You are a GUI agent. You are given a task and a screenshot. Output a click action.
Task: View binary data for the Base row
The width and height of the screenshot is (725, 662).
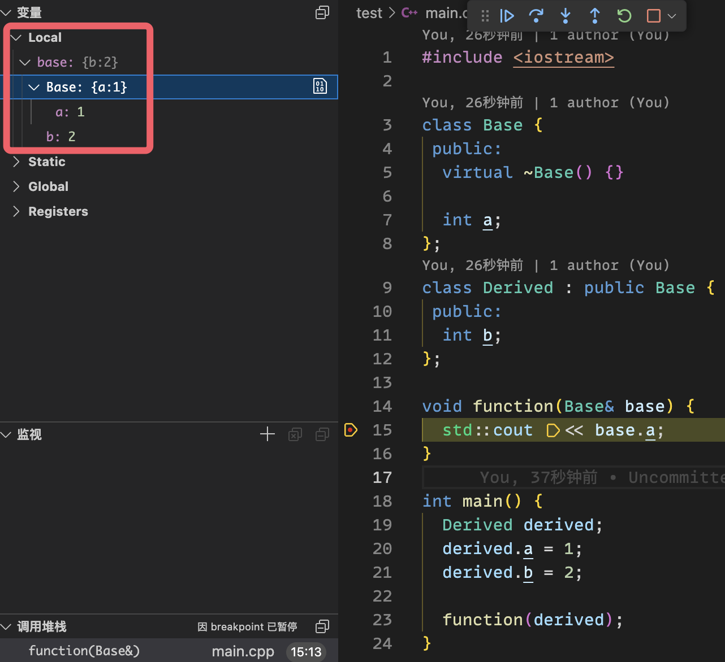tap(320, 86)
